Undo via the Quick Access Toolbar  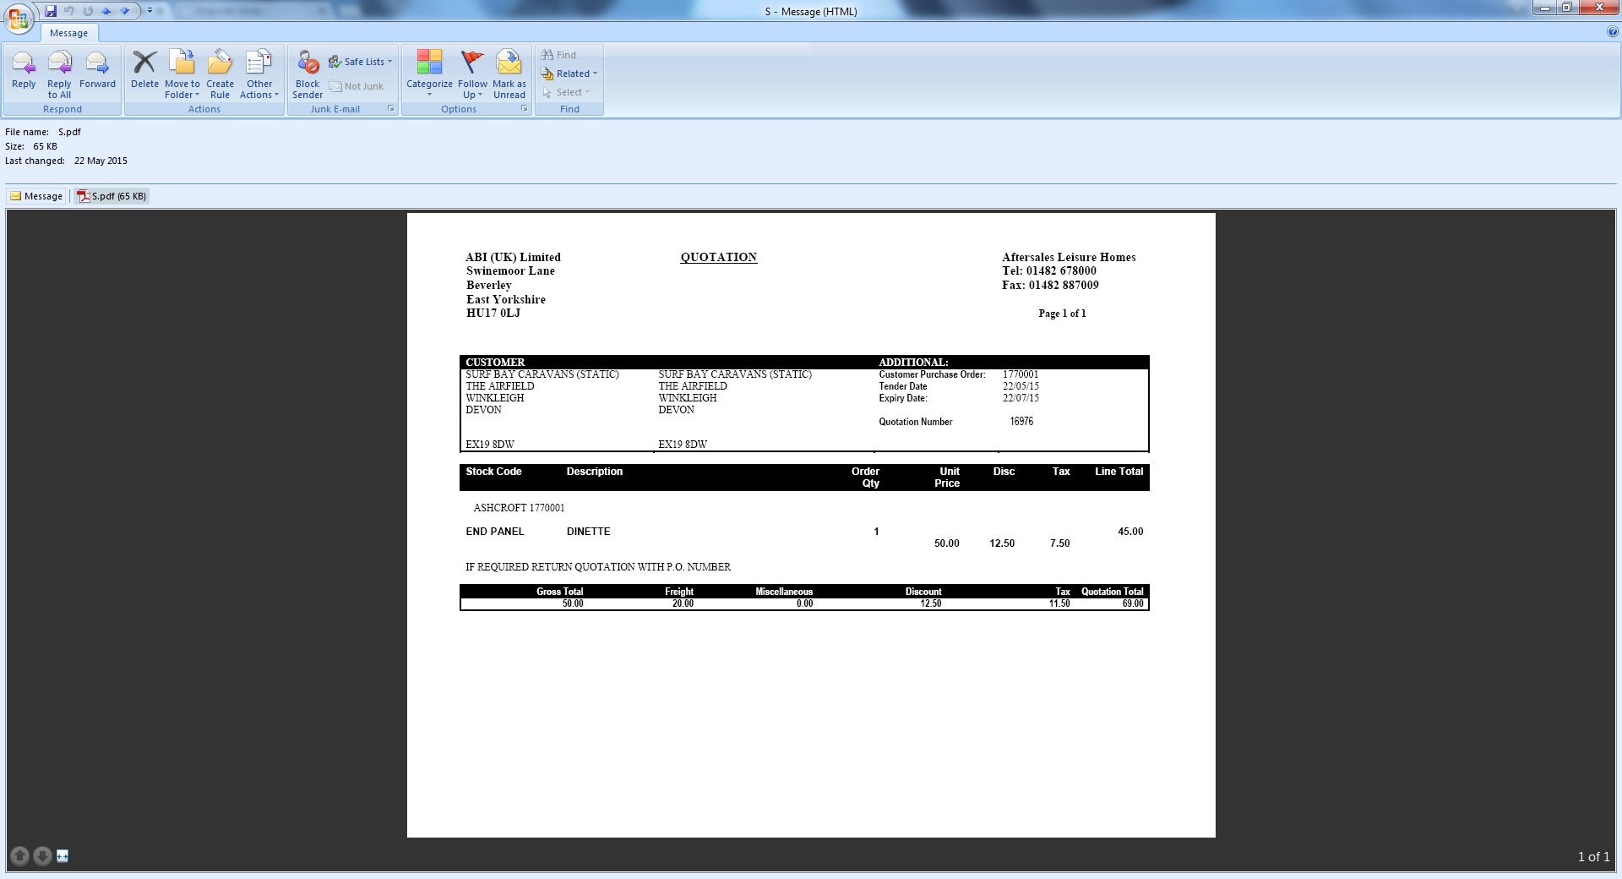tap(69, 11)
